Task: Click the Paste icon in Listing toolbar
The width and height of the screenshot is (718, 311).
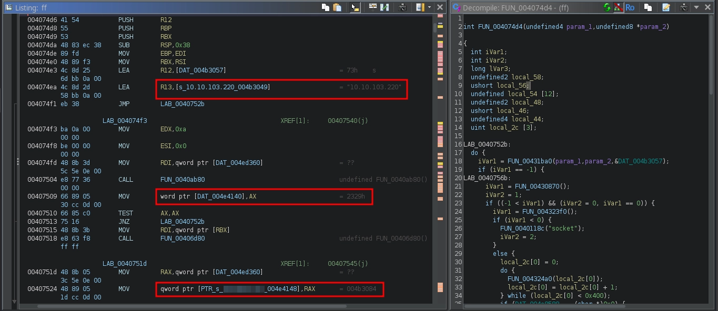Action: pyautogui.click(x=337, y=7)
